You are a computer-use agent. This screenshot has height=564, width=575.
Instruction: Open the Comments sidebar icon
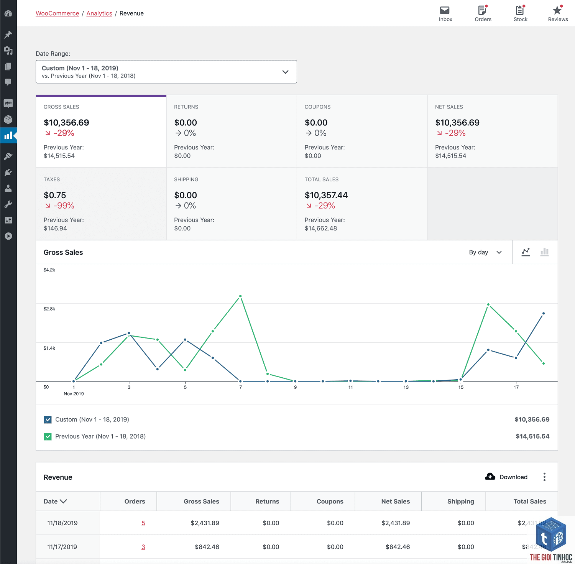pos(8,82)
